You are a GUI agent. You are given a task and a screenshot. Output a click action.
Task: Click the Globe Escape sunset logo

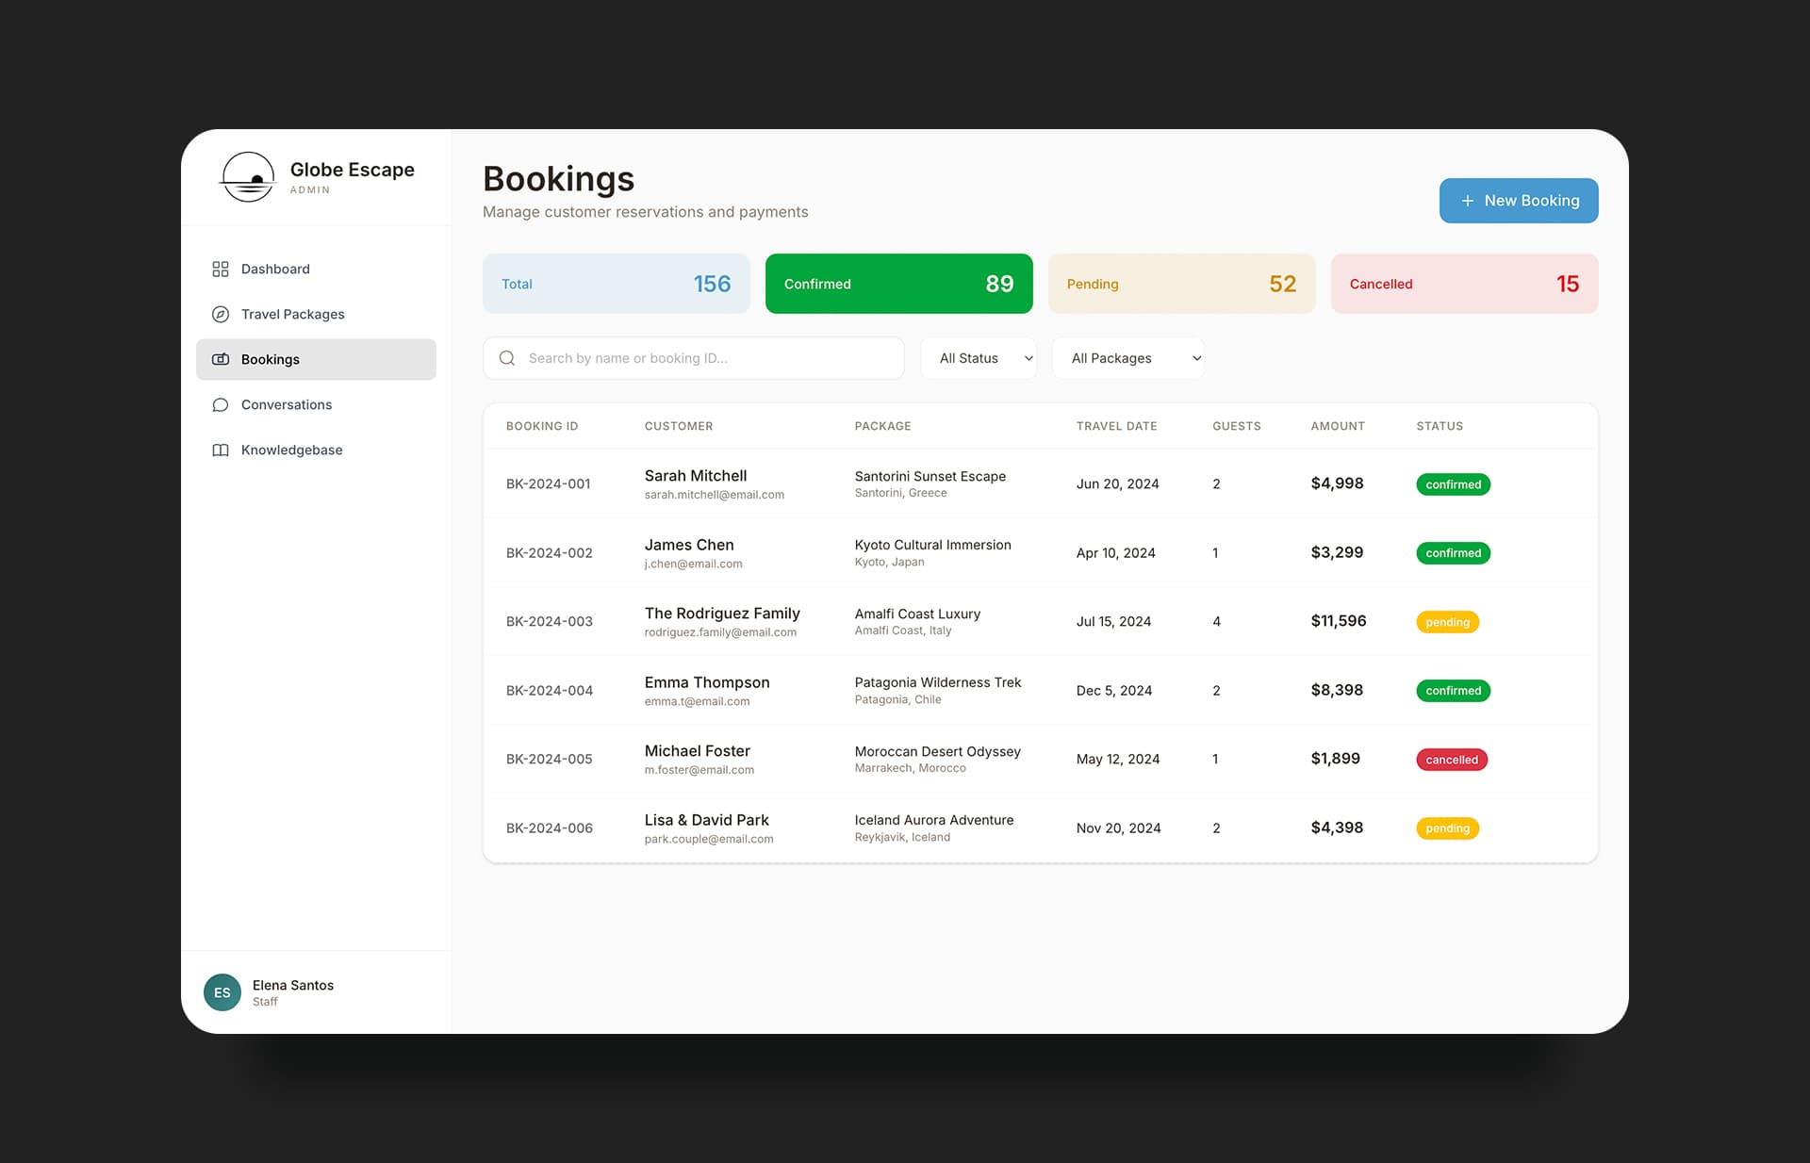pyautogui.click(x=248, y=177)
